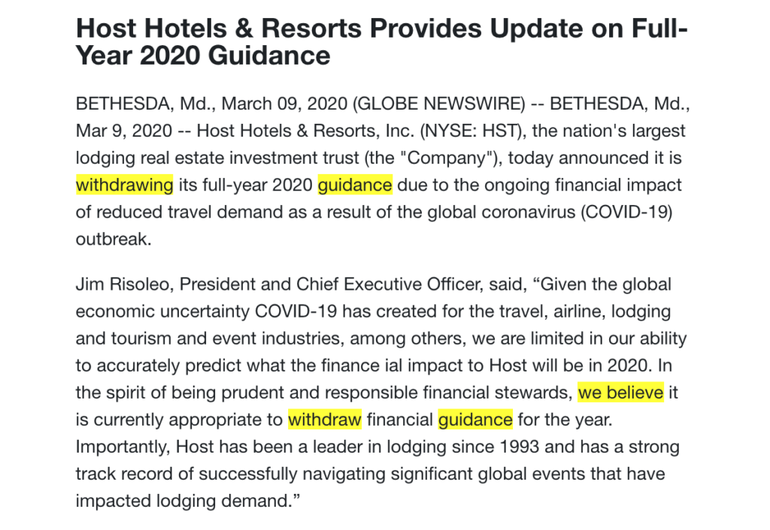Click the highlighted word 'withdraw' before 'financial'
Viewport: 770px width, 530px height.
(x=325, y=419)
